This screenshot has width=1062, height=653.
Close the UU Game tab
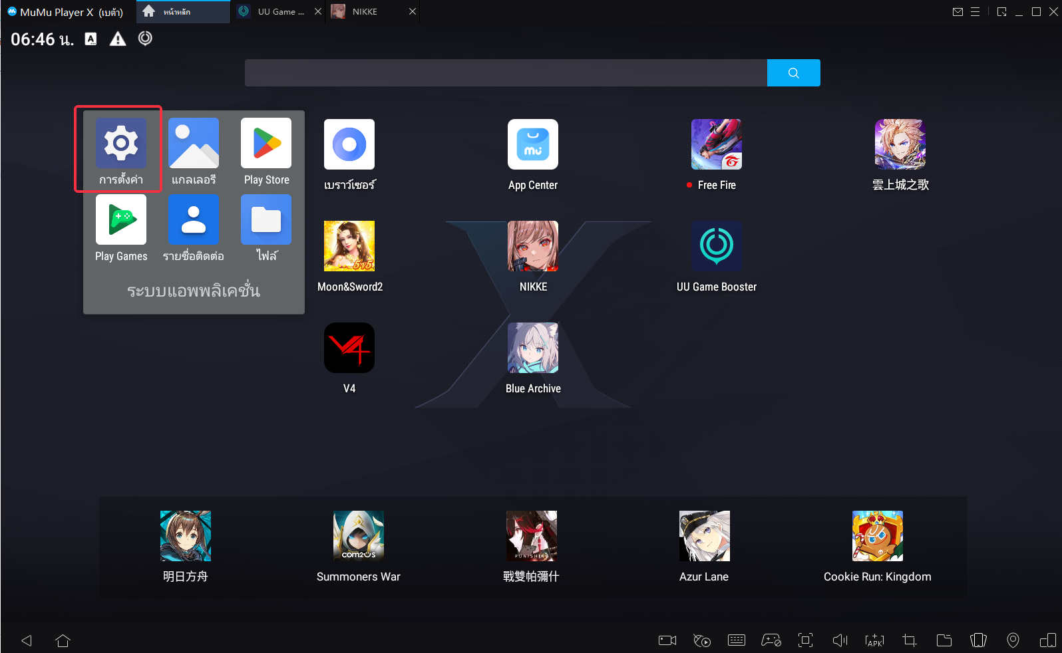(x=317, y=12)
